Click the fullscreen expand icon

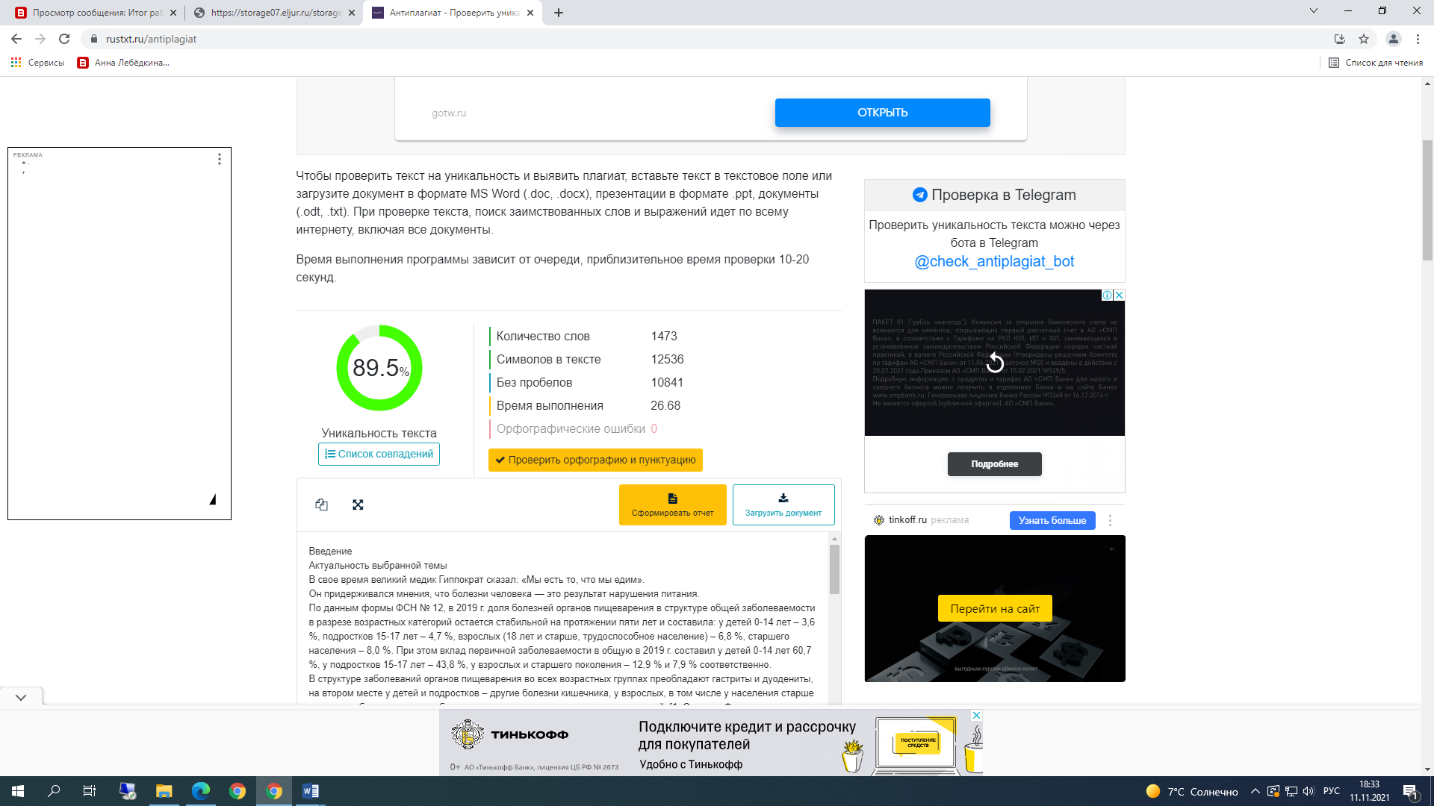pyautogui.click(x=358, y=504)
